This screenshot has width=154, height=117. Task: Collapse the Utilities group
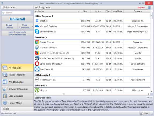pyautogui.click(x=36, y=85)
